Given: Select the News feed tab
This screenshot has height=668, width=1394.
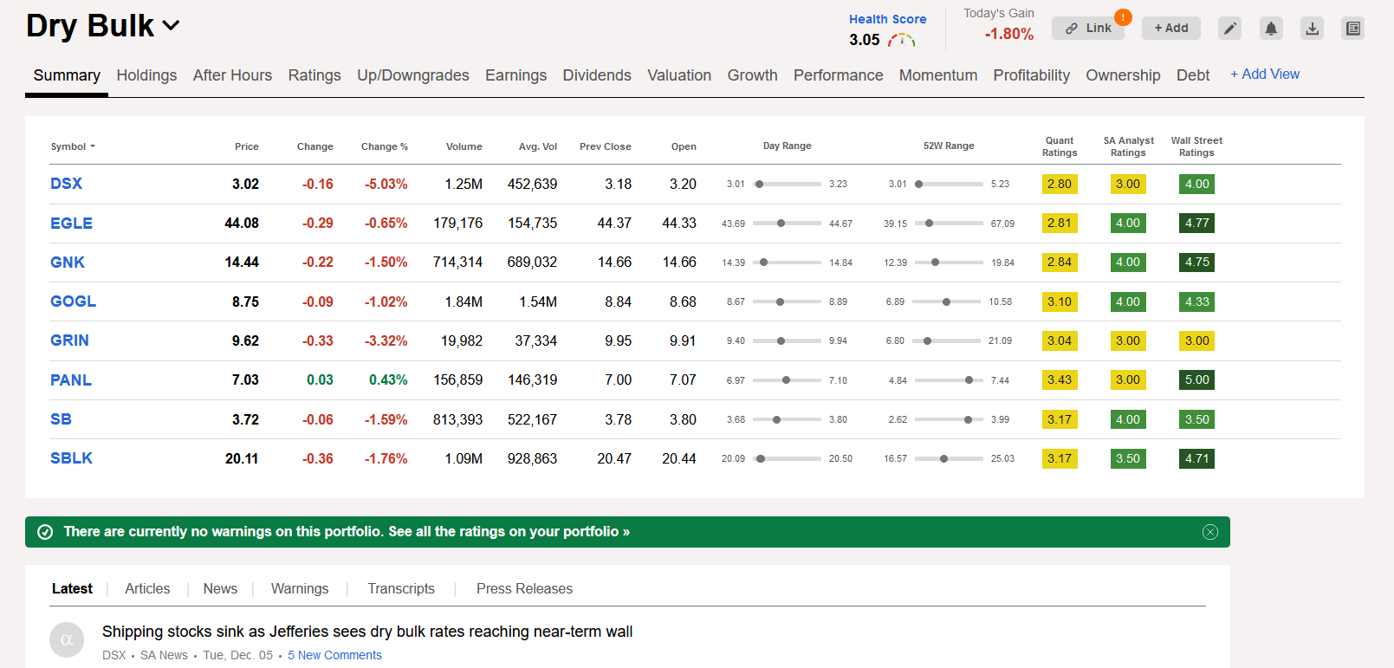Looking at the screenshot, I should 220,589.
